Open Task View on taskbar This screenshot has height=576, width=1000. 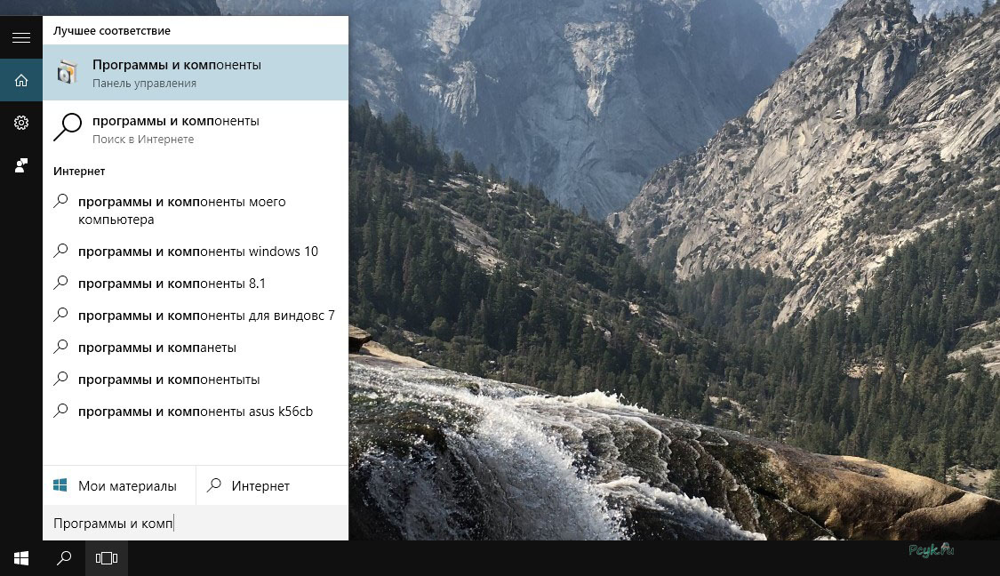coord(107,558)
